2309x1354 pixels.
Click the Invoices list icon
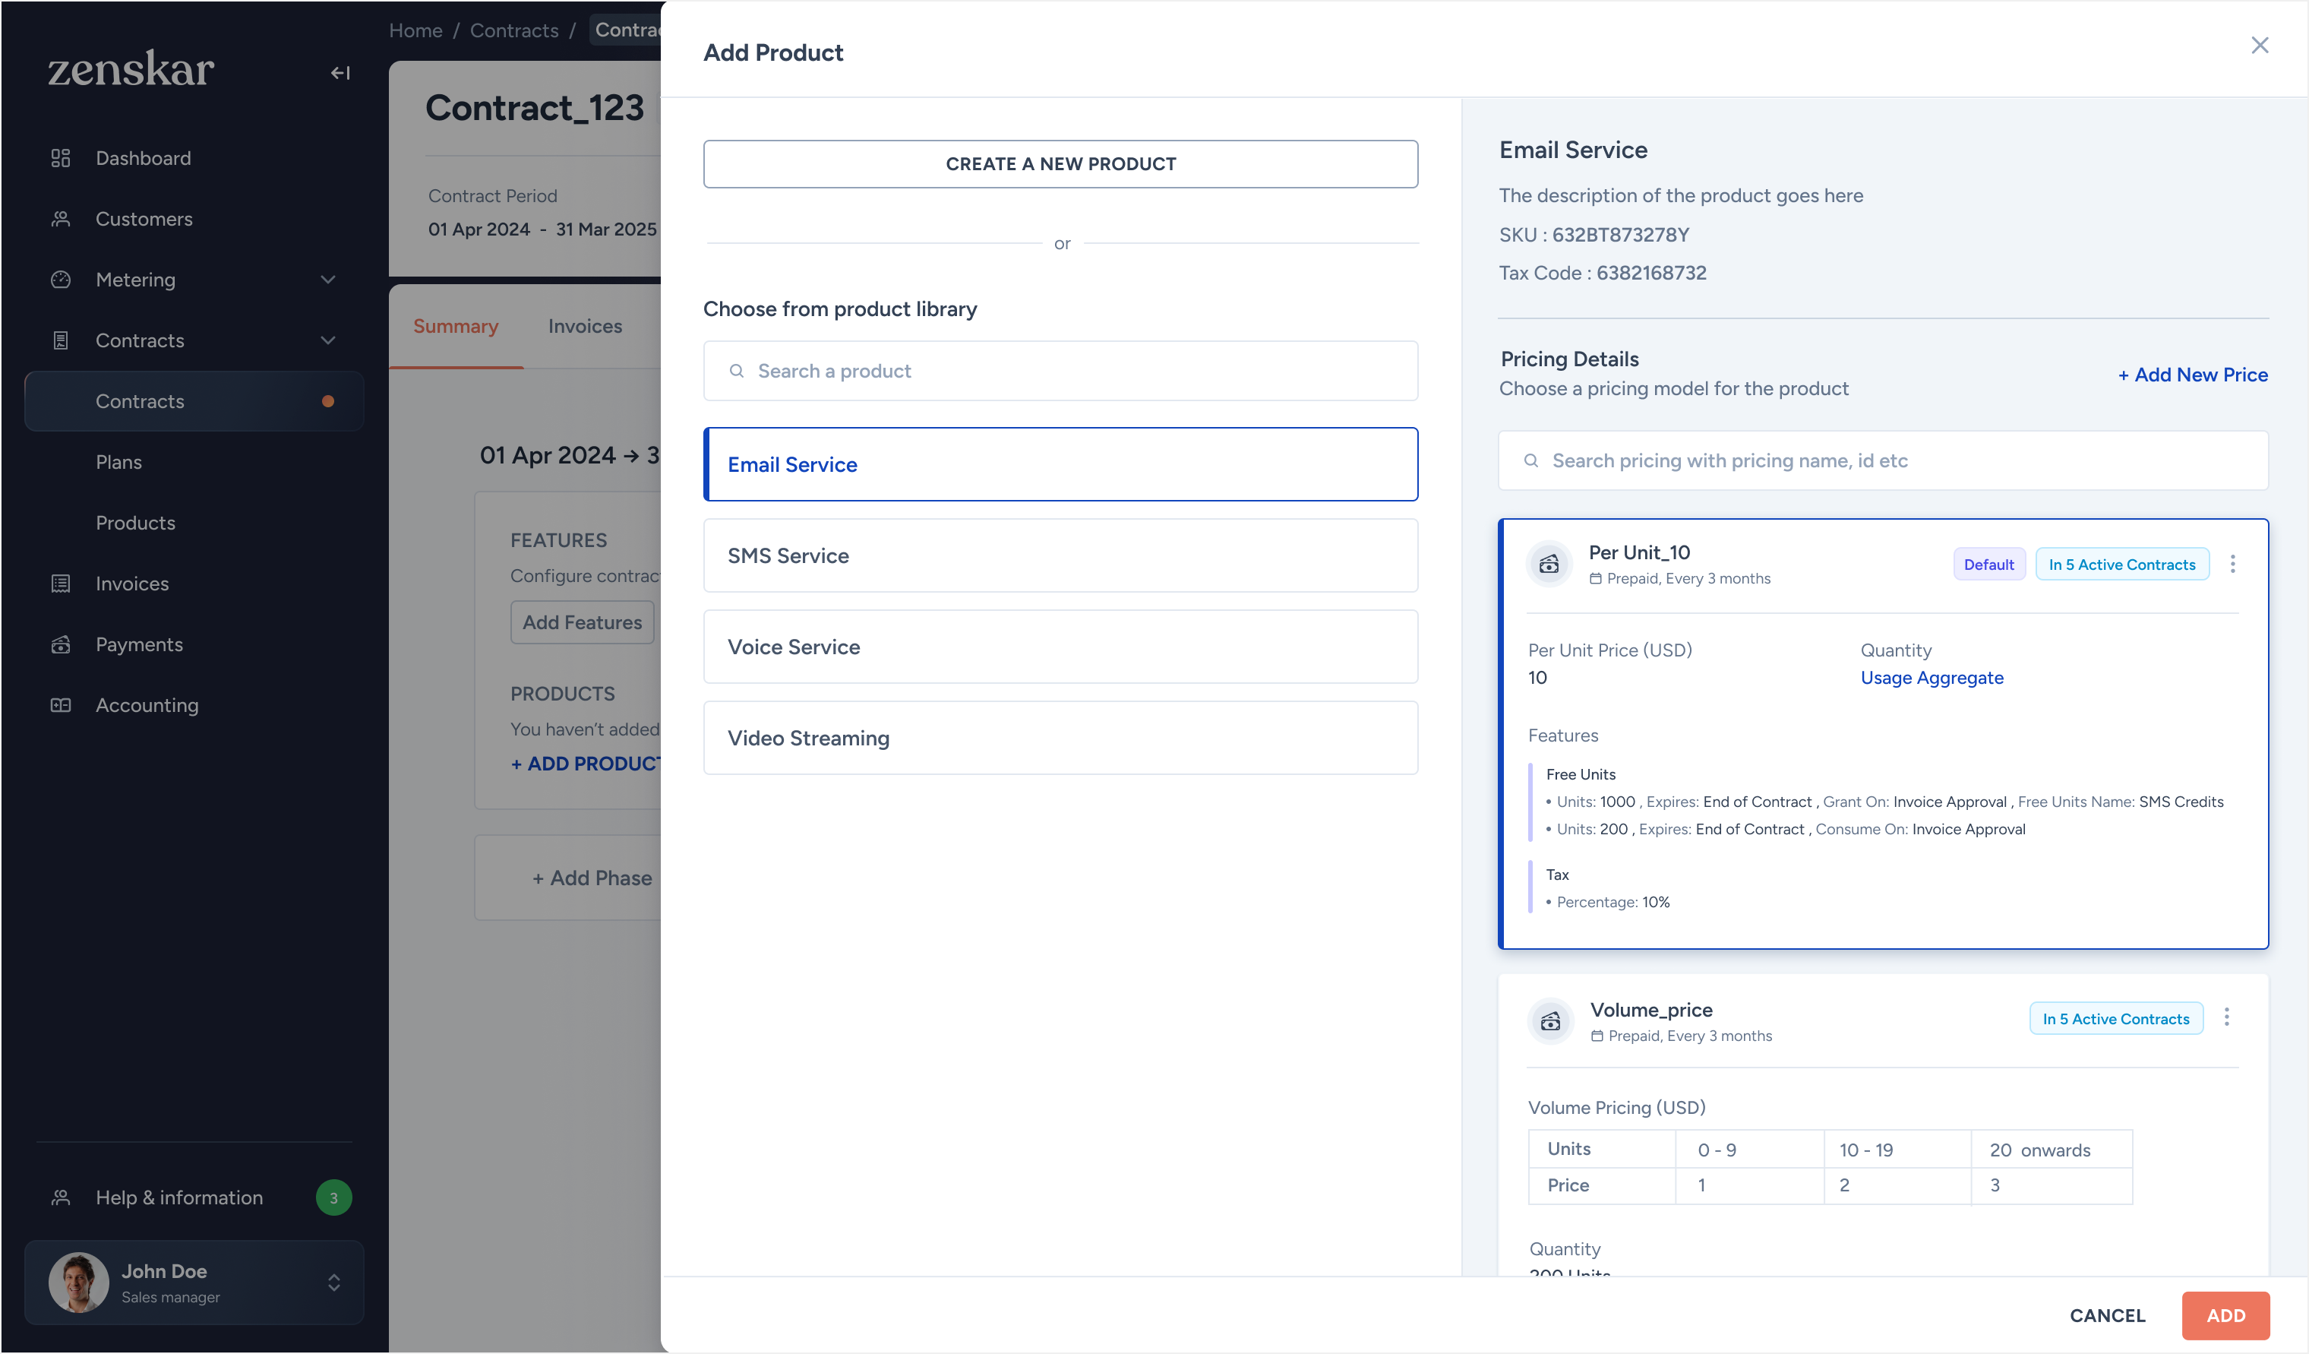point(61,583)
